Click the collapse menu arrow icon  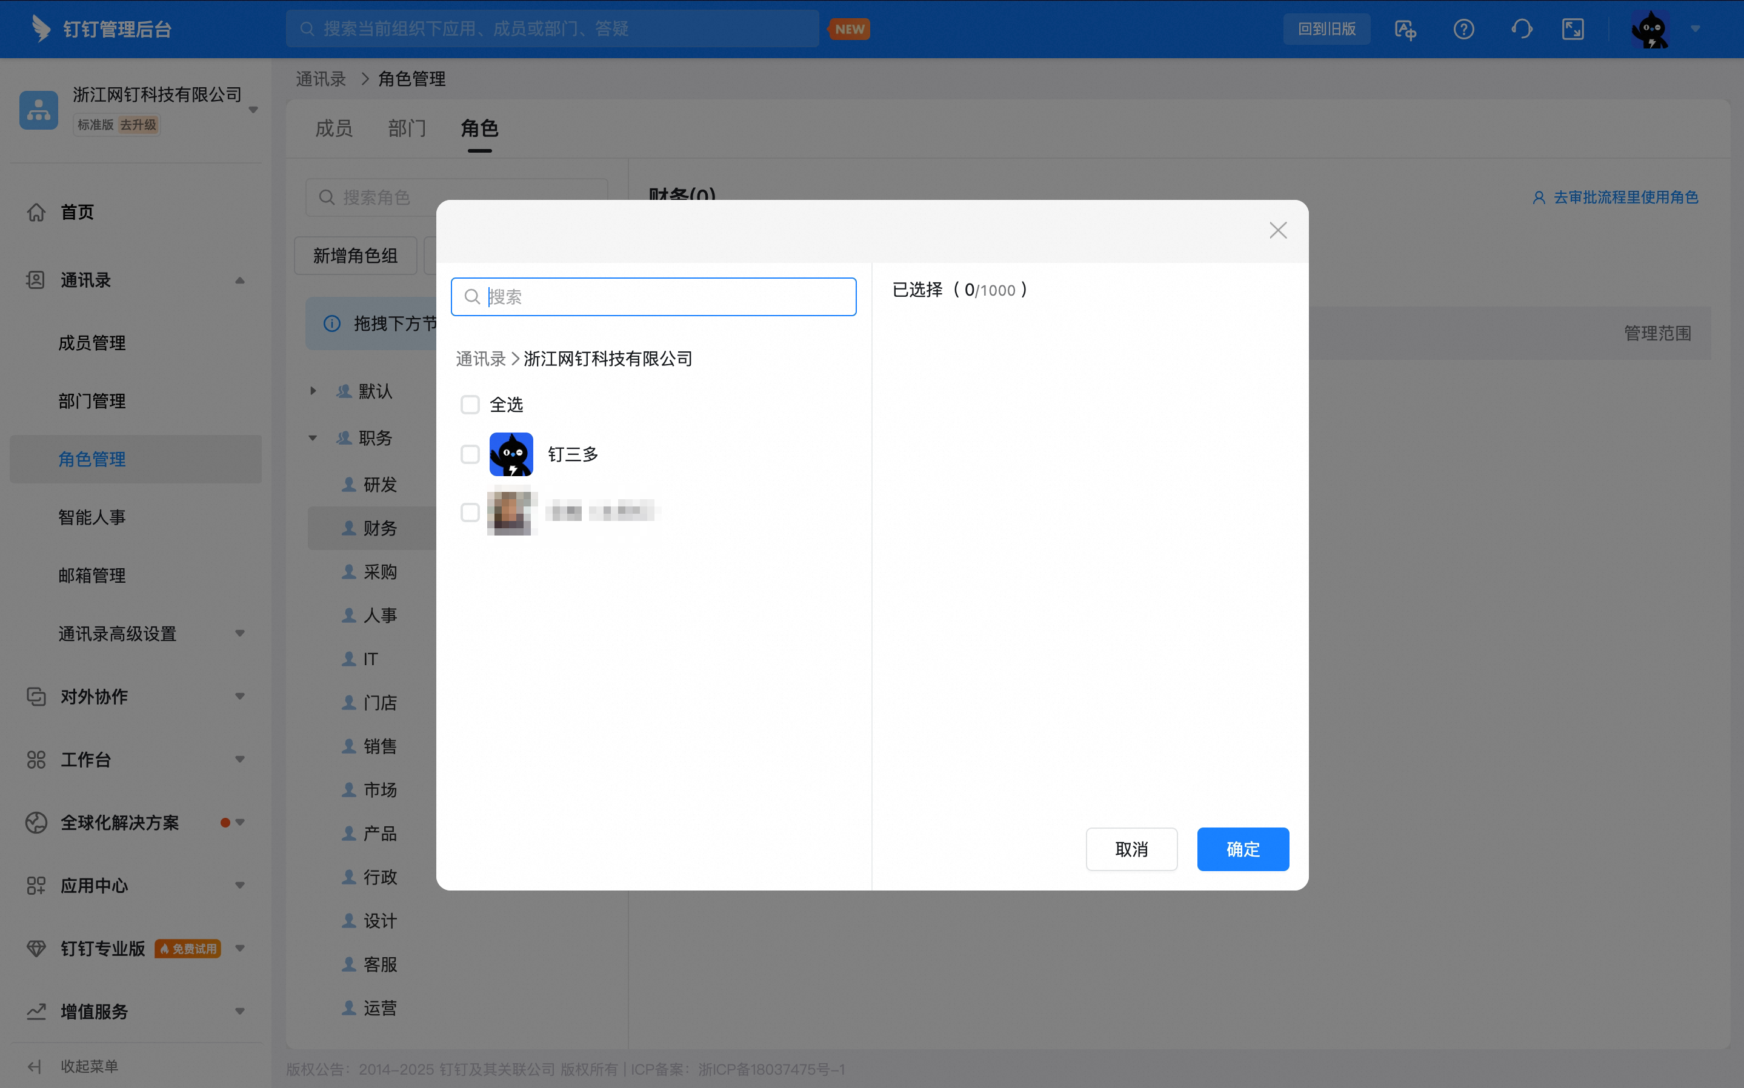pos(35,1066)
